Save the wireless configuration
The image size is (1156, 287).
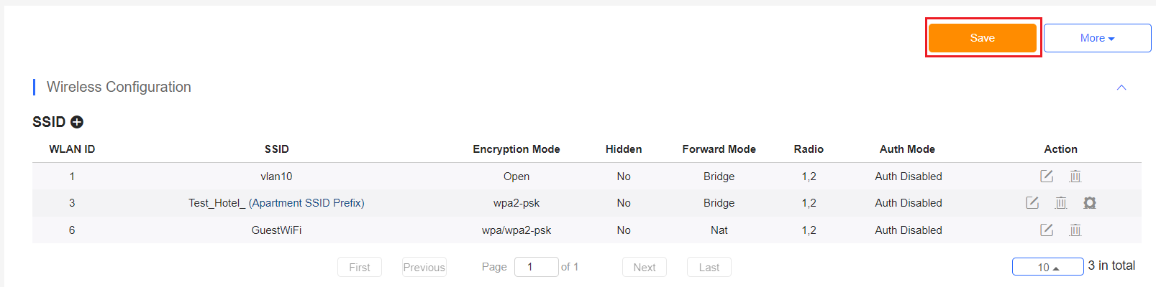tap(983, 38)
